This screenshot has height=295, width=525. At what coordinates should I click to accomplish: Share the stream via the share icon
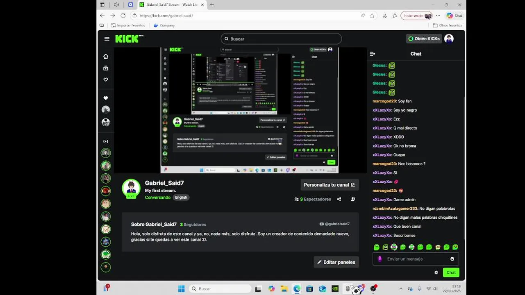(x=339, y=199)
